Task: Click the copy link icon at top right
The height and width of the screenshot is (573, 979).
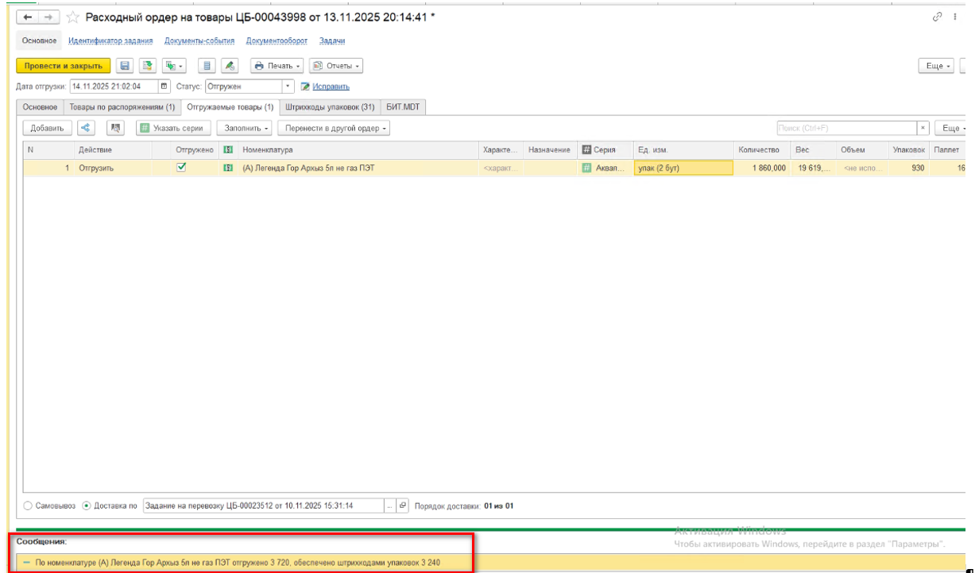Action: [x=937, y=17]
